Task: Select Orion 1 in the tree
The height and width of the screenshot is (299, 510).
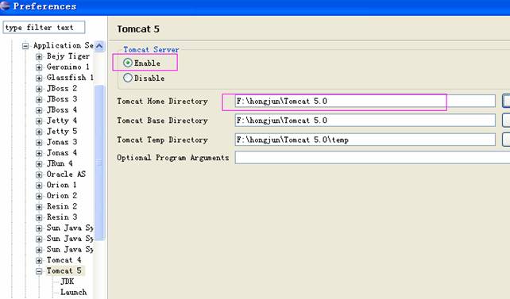Action: 61,185
